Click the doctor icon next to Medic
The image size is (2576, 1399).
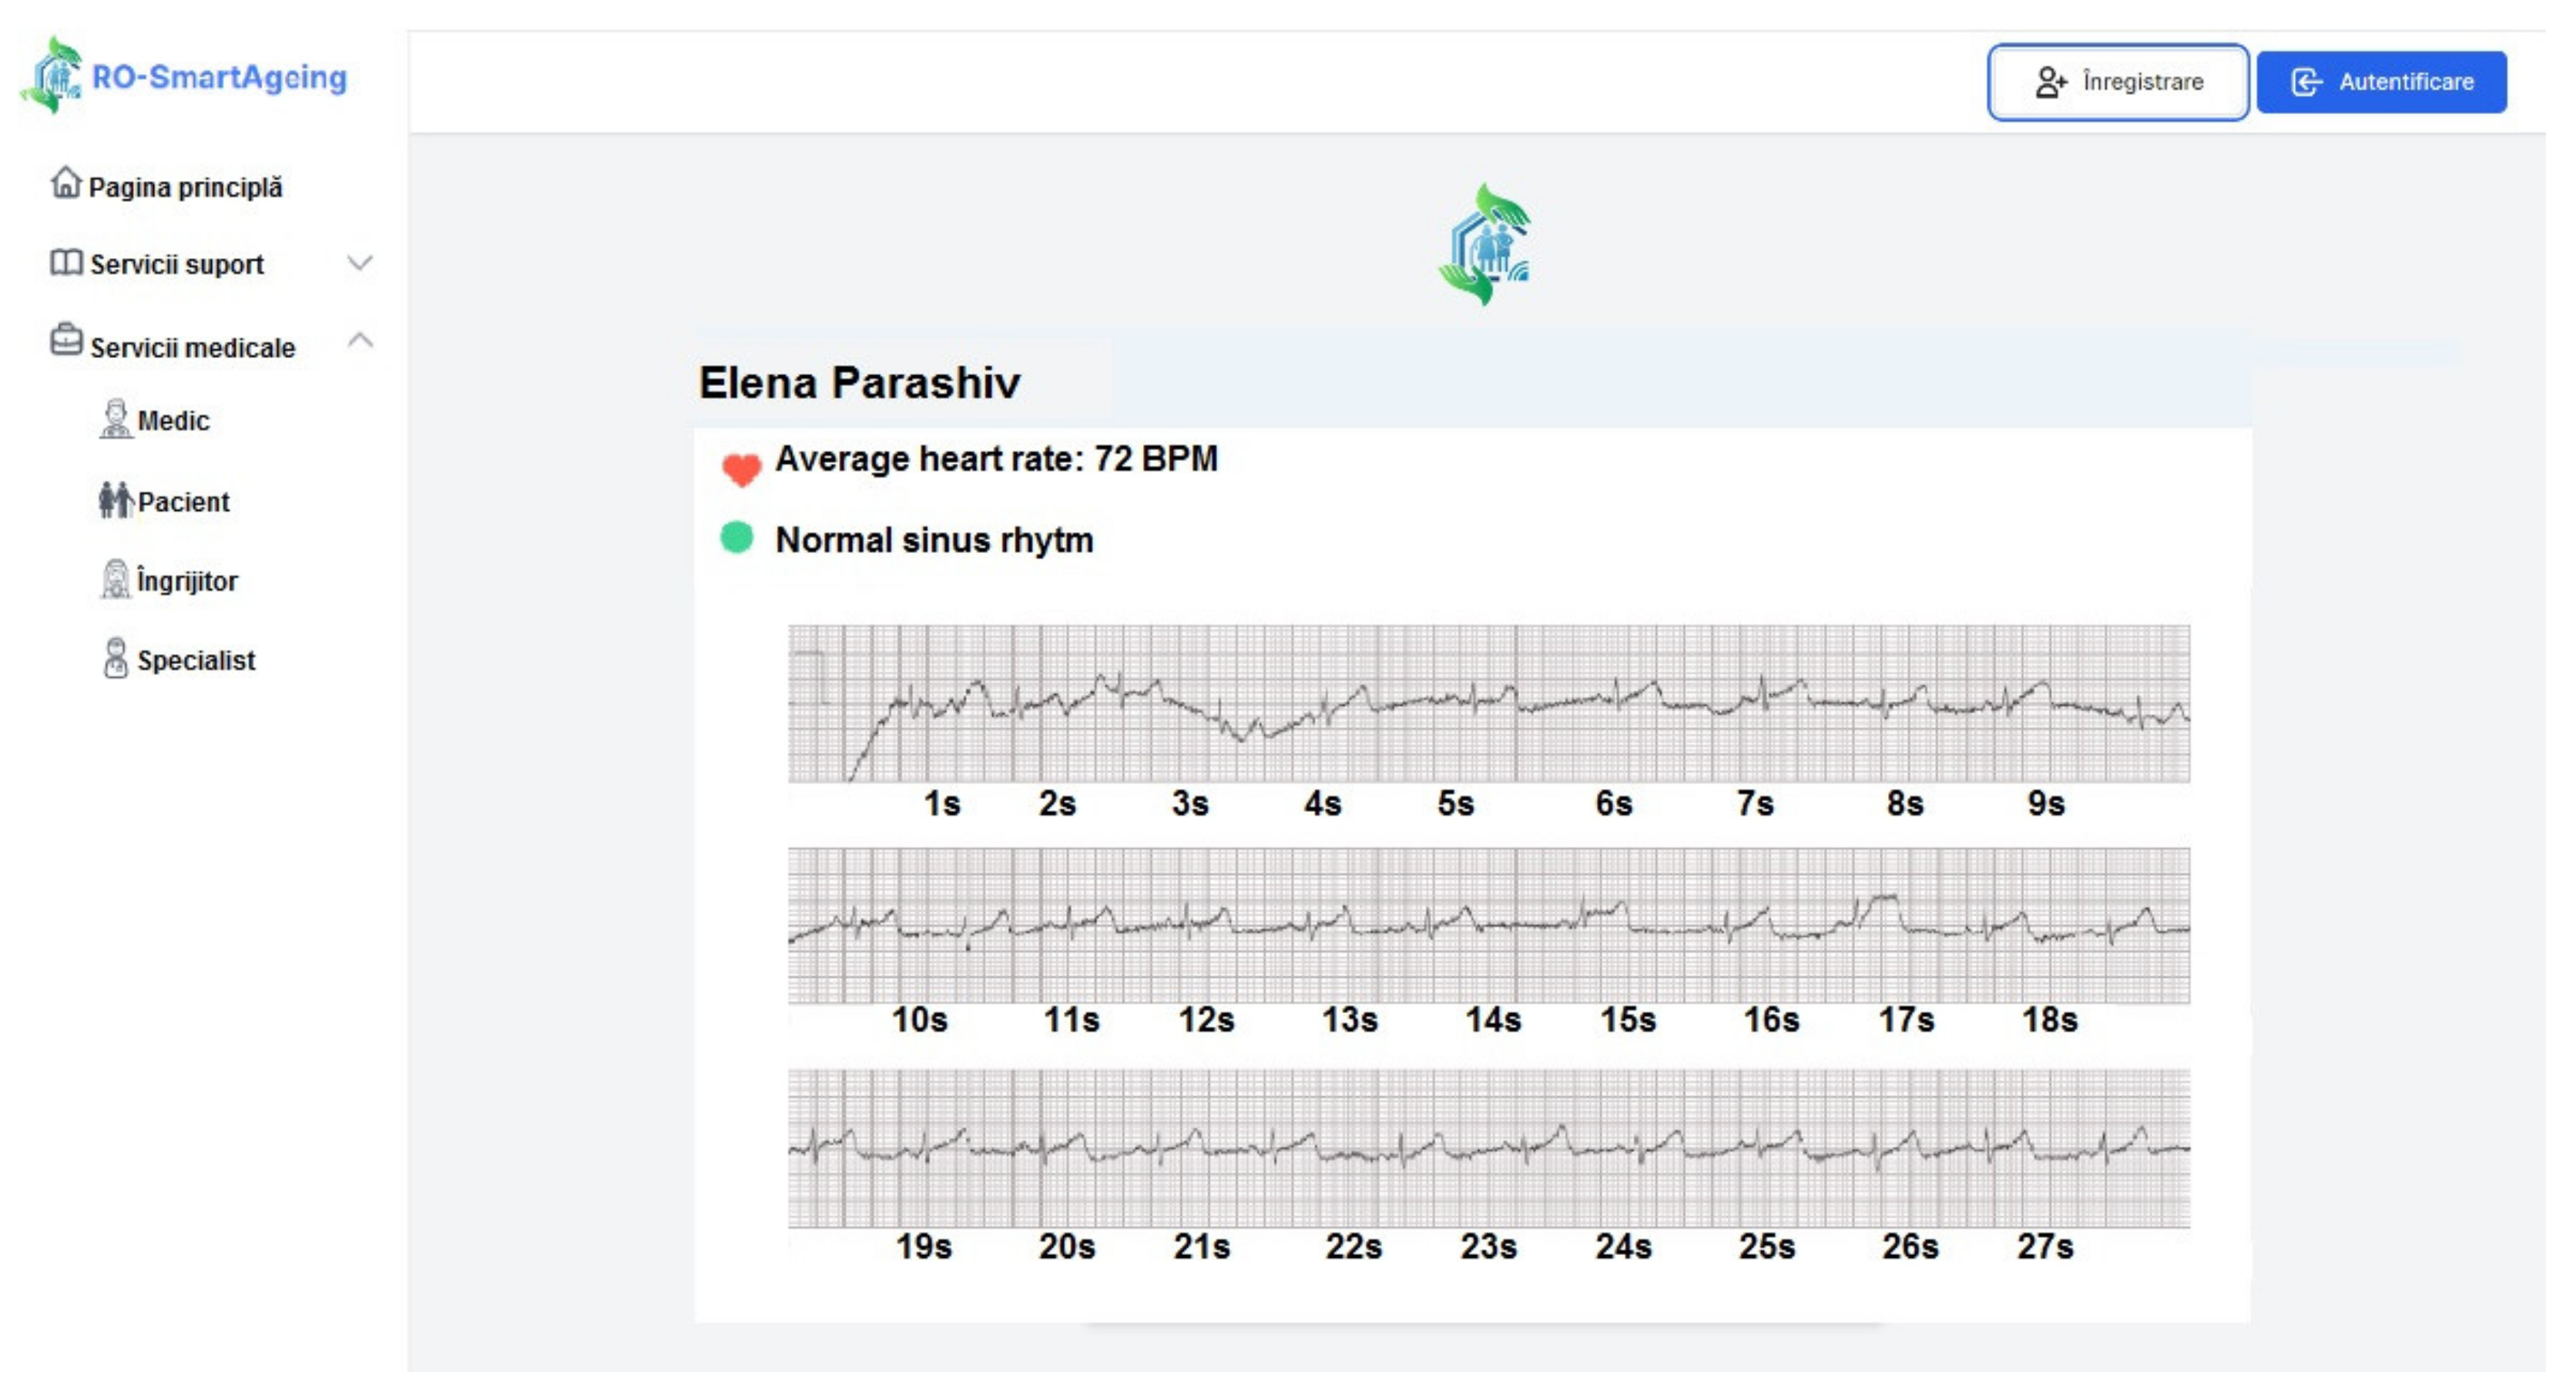tap(116, 419)
